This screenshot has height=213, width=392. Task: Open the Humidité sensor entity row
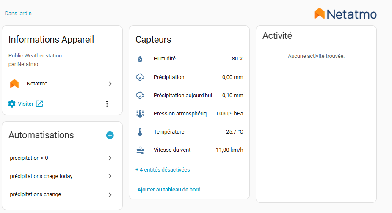click(x=189, y=59)
